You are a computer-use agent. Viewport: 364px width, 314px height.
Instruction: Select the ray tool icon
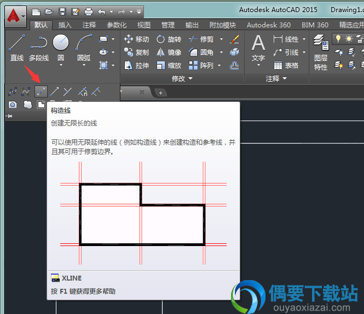click(54, 92)
